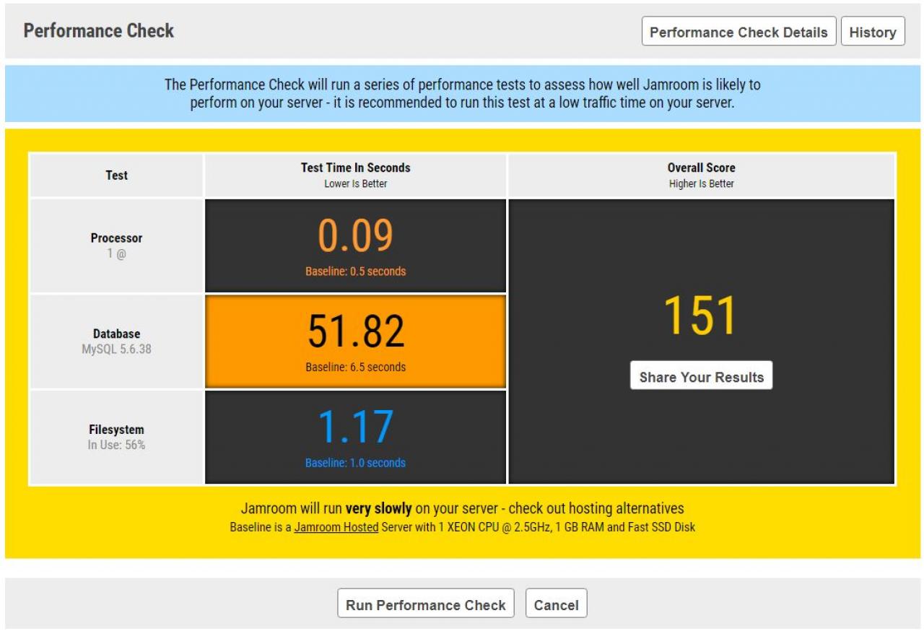924x639 pixels.
Task: Click the MySQL 5.6.38 version text
Action: tap(116, 349)
